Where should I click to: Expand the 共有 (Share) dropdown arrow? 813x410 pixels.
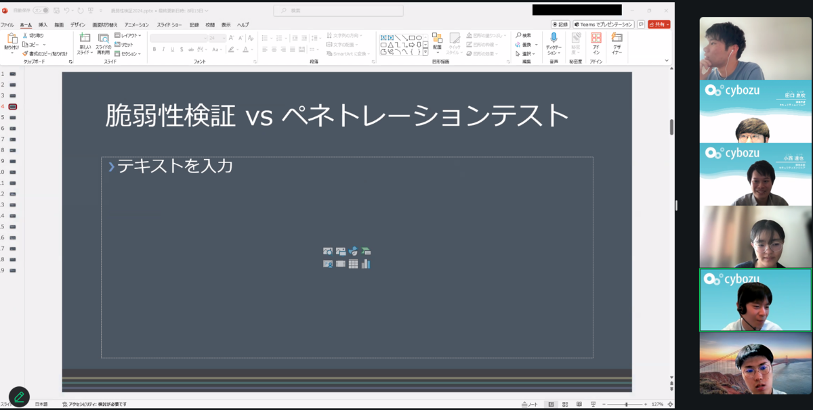coord(668,25)
